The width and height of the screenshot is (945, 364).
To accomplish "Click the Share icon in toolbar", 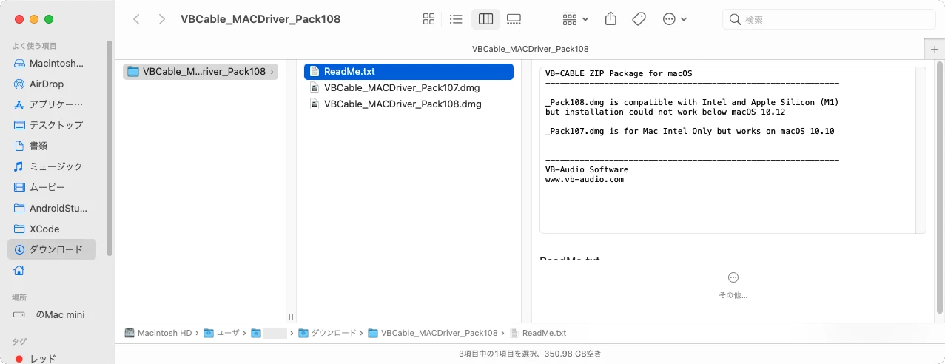I will coord(611,19).
